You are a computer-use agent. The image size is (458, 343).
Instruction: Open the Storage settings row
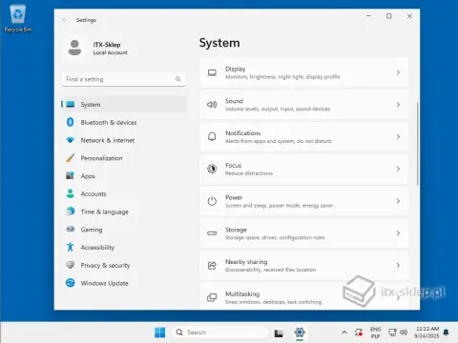tap(304, 233)
